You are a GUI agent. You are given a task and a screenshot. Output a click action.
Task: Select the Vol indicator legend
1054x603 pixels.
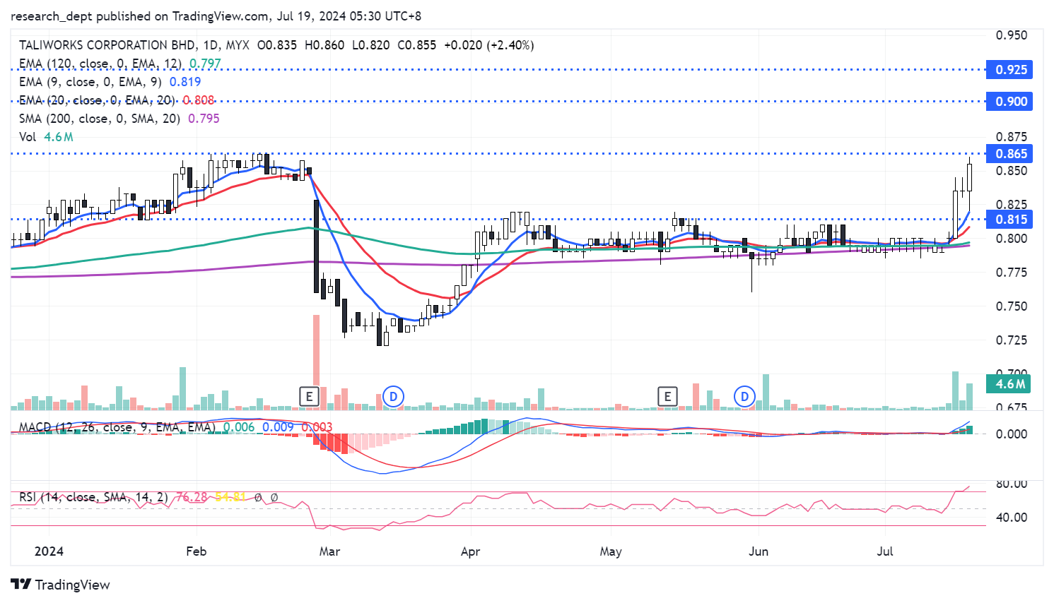[28, 137]
